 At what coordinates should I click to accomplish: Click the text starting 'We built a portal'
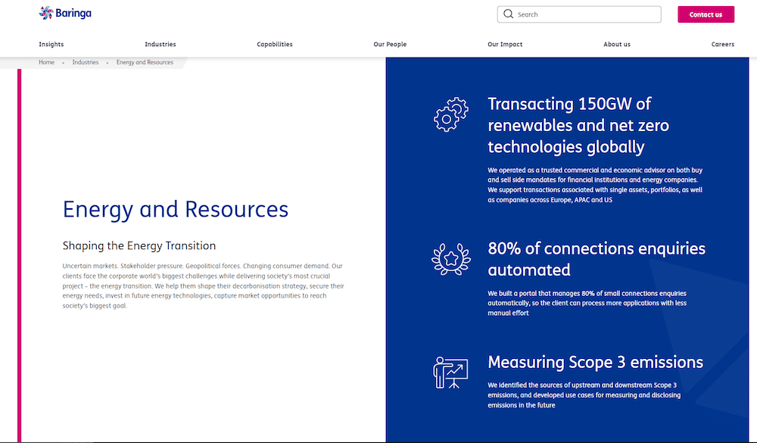(587, 303)
